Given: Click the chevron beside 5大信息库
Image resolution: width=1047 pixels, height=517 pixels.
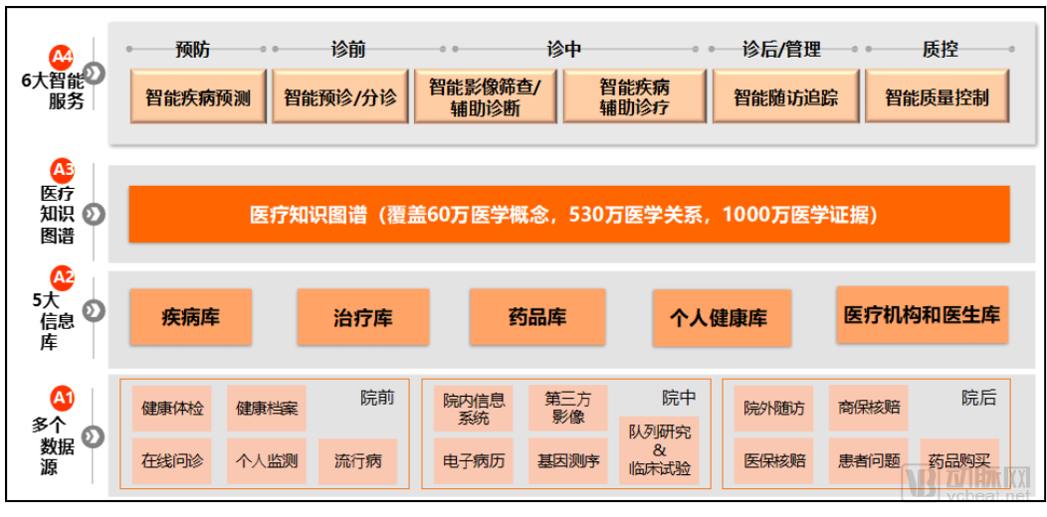Looking at the screenshot, I should [x=95, y=309].
